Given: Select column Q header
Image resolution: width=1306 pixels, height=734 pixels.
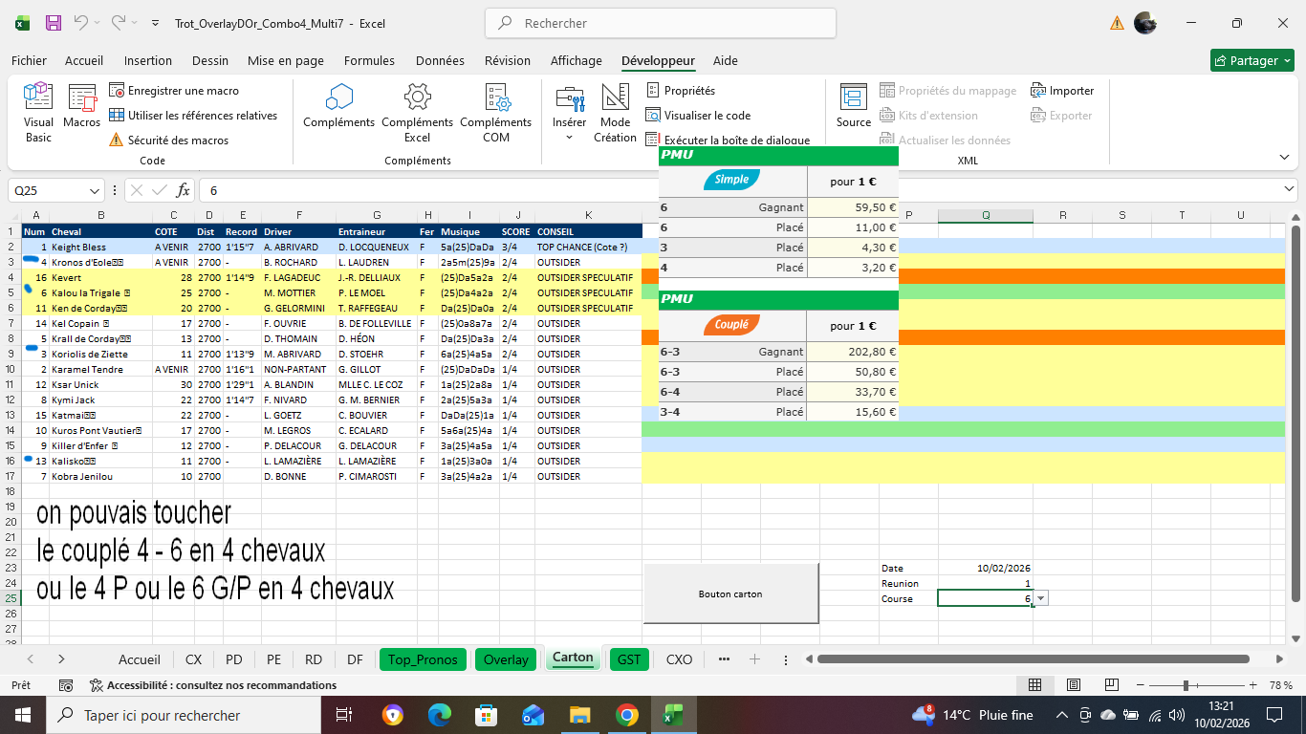Looking at the screenshot, I should tap(985, 215).
